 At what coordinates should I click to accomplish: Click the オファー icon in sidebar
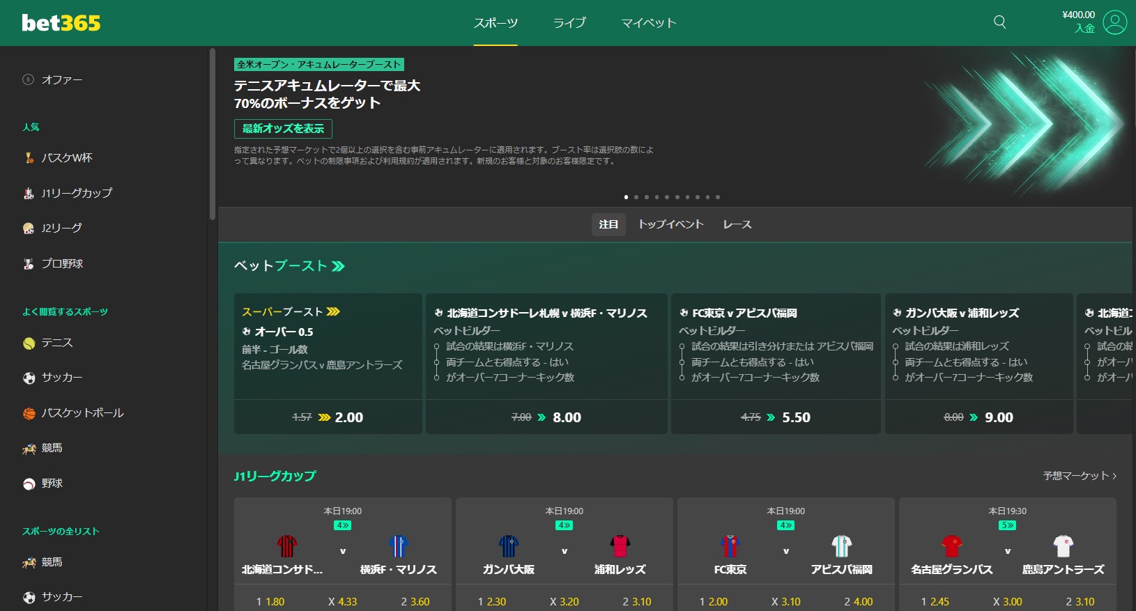pos(29,79)
